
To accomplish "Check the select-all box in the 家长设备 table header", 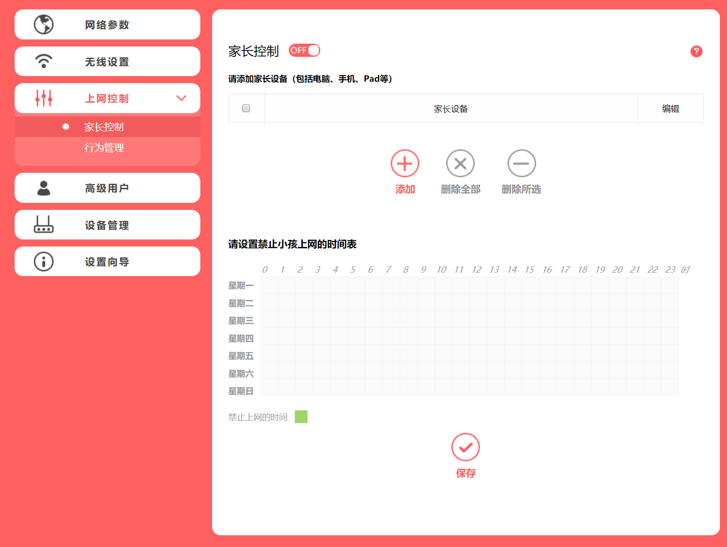I will tap(246, 108).
